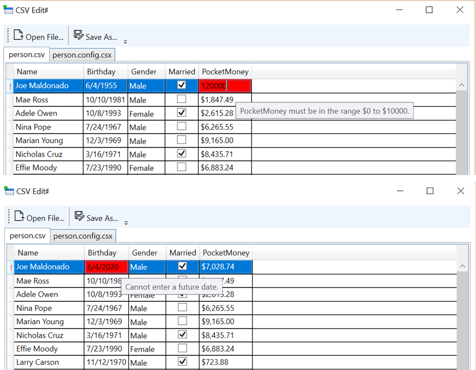Click 7/24/1967 birthday cell in top window
476x370 pixels.
105,127
